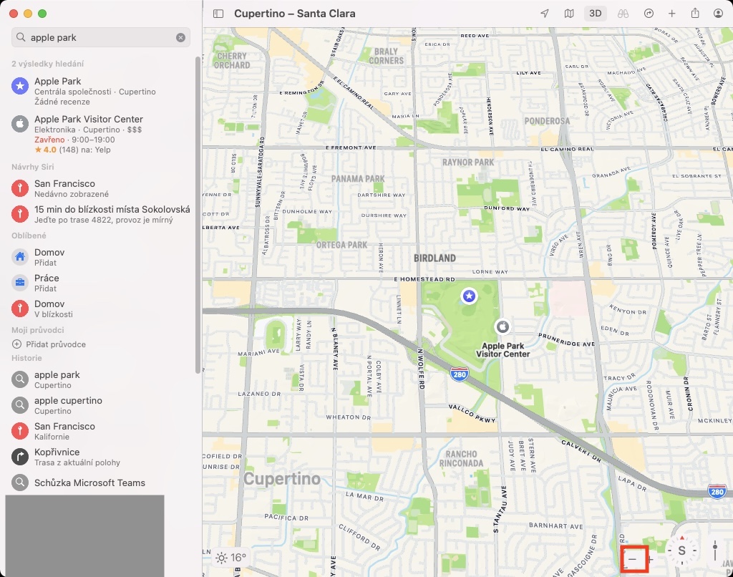
Task: Click the compass to reset north
Action: point(681,551)
